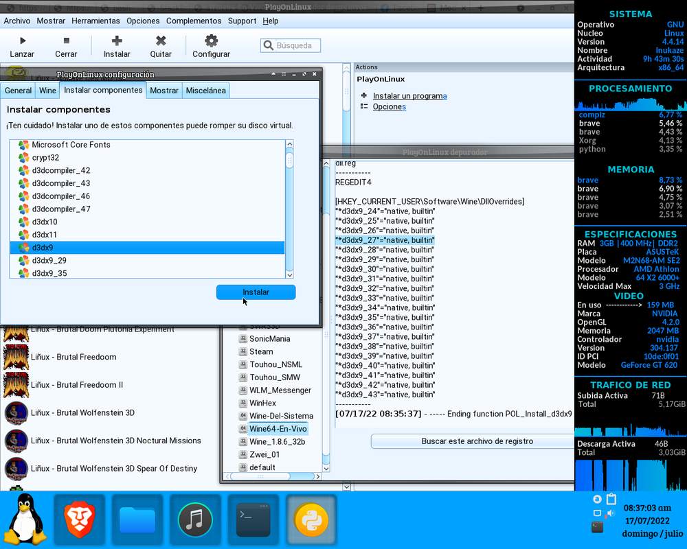This screenshot has width=687, height=549.
Task: Select d3dx10 component
Action: click(147, 222)
